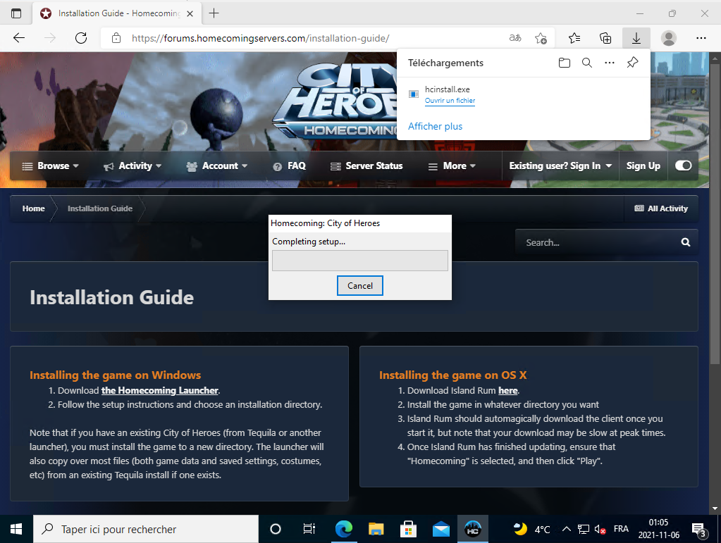721x543 pixels.
Task: Open Mail app from taskbar
Action: pos(441,529)
